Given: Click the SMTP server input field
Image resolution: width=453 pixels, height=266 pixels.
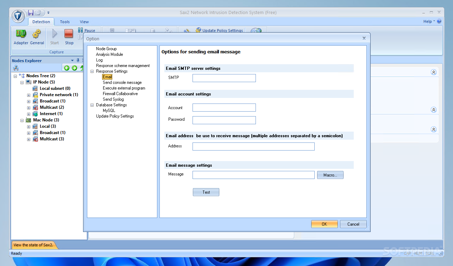Looking at the screenshot, I should click(x=224, y=78).
